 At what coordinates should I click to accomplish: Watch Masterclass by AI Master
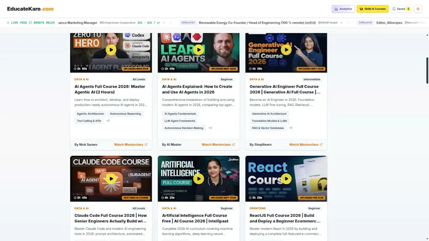pyautogui.click(x=218, y=145)
